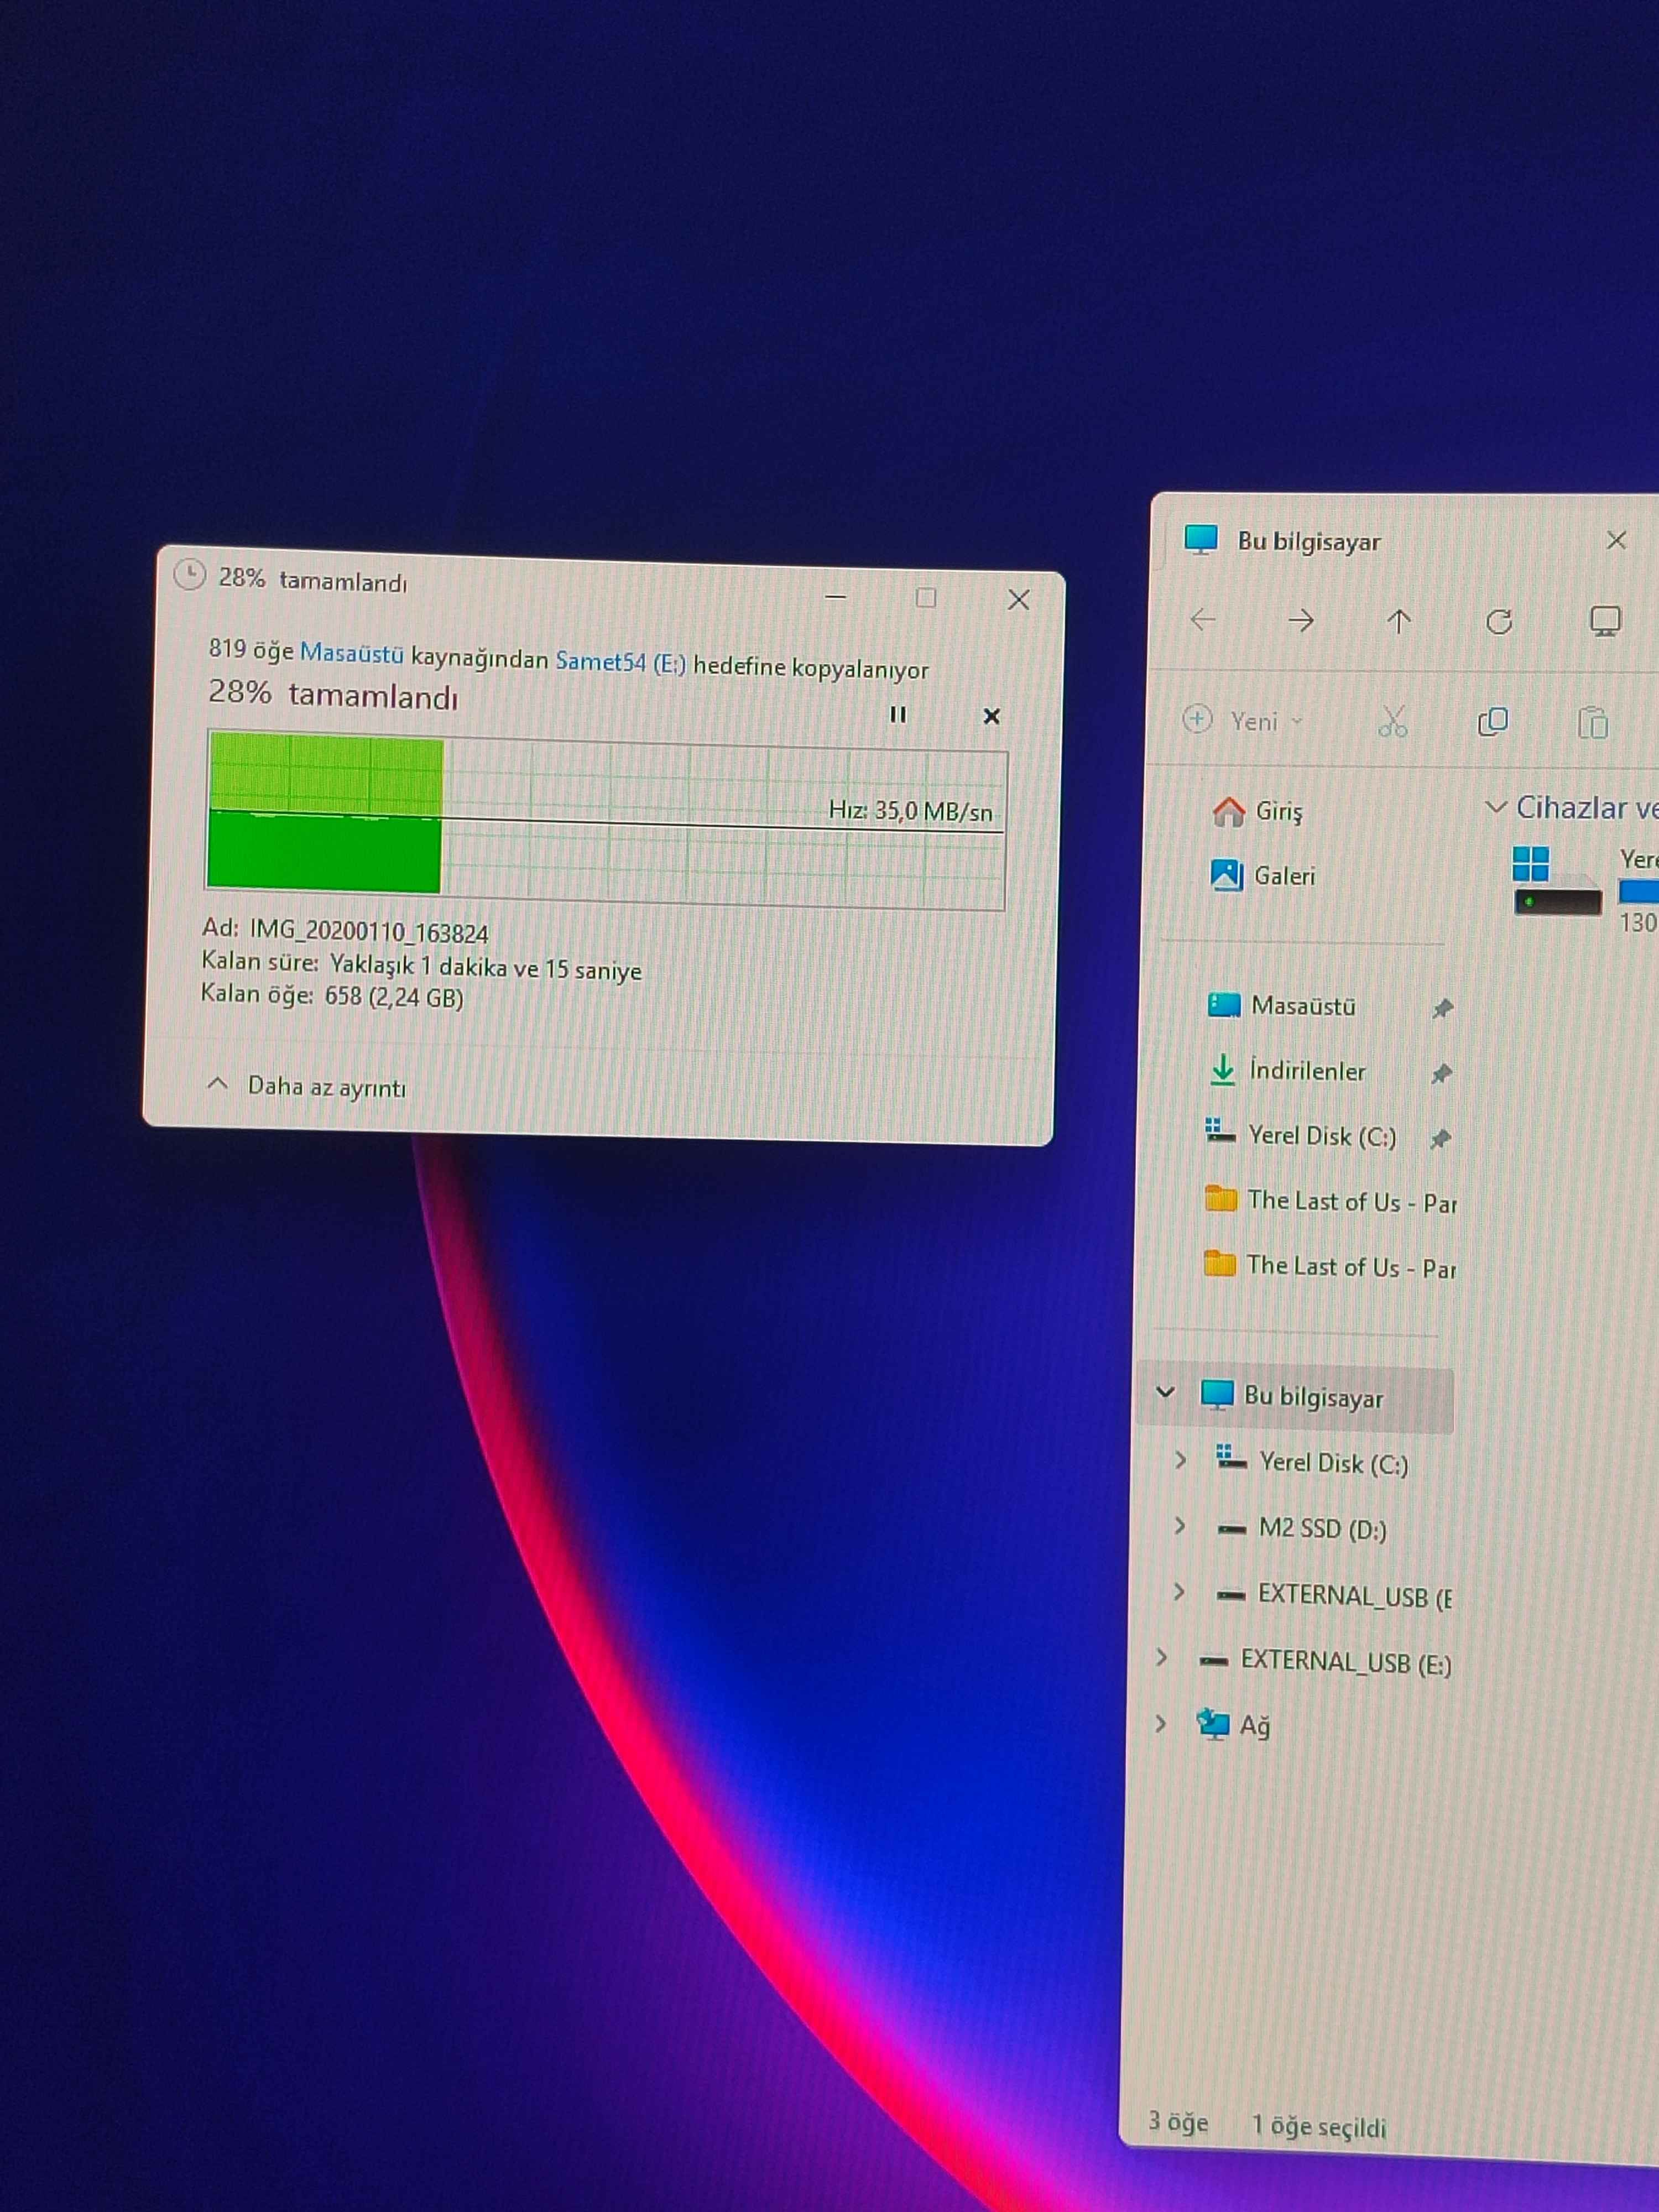The image size is (1659, 2212).
Task: Go up one folder level
Action: pyautogui.click(x=1398, y=622)
